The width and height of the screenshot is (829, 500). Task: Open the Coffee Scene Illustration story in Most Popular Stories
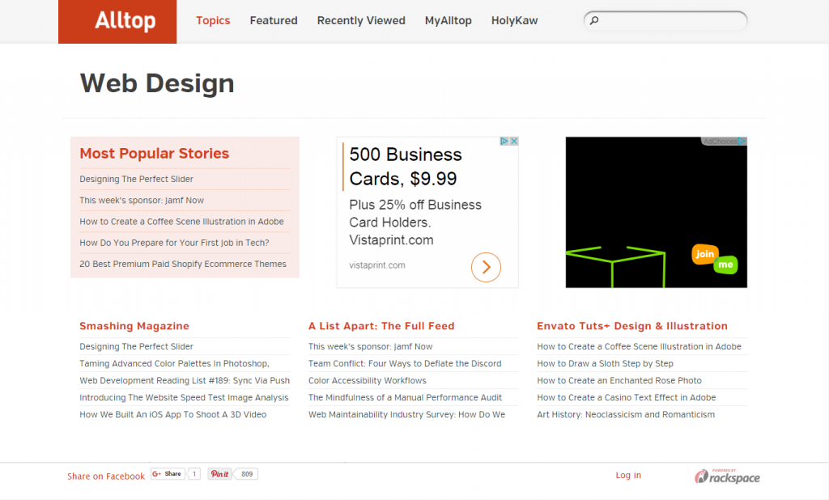click(182, 222)
